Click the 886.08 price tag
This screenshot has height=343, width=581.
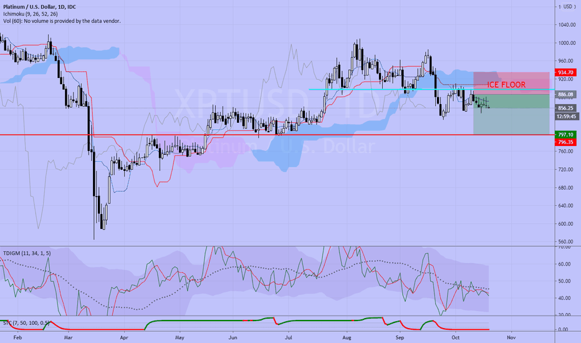[x=565, y=95]
